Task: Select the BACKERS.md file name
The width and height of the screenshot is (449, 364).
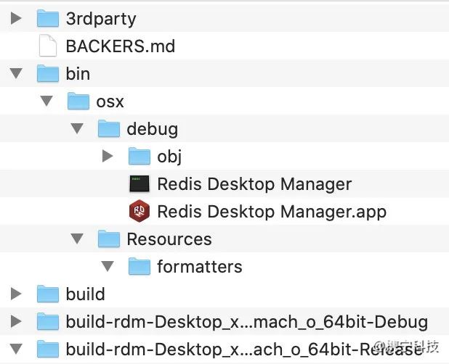Action: click(121, 46)
